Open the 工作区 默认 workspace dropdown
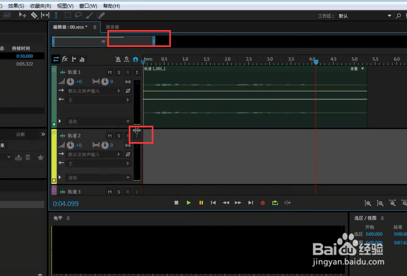The width and height of the screenshot is (407, 276). [364, 16]
